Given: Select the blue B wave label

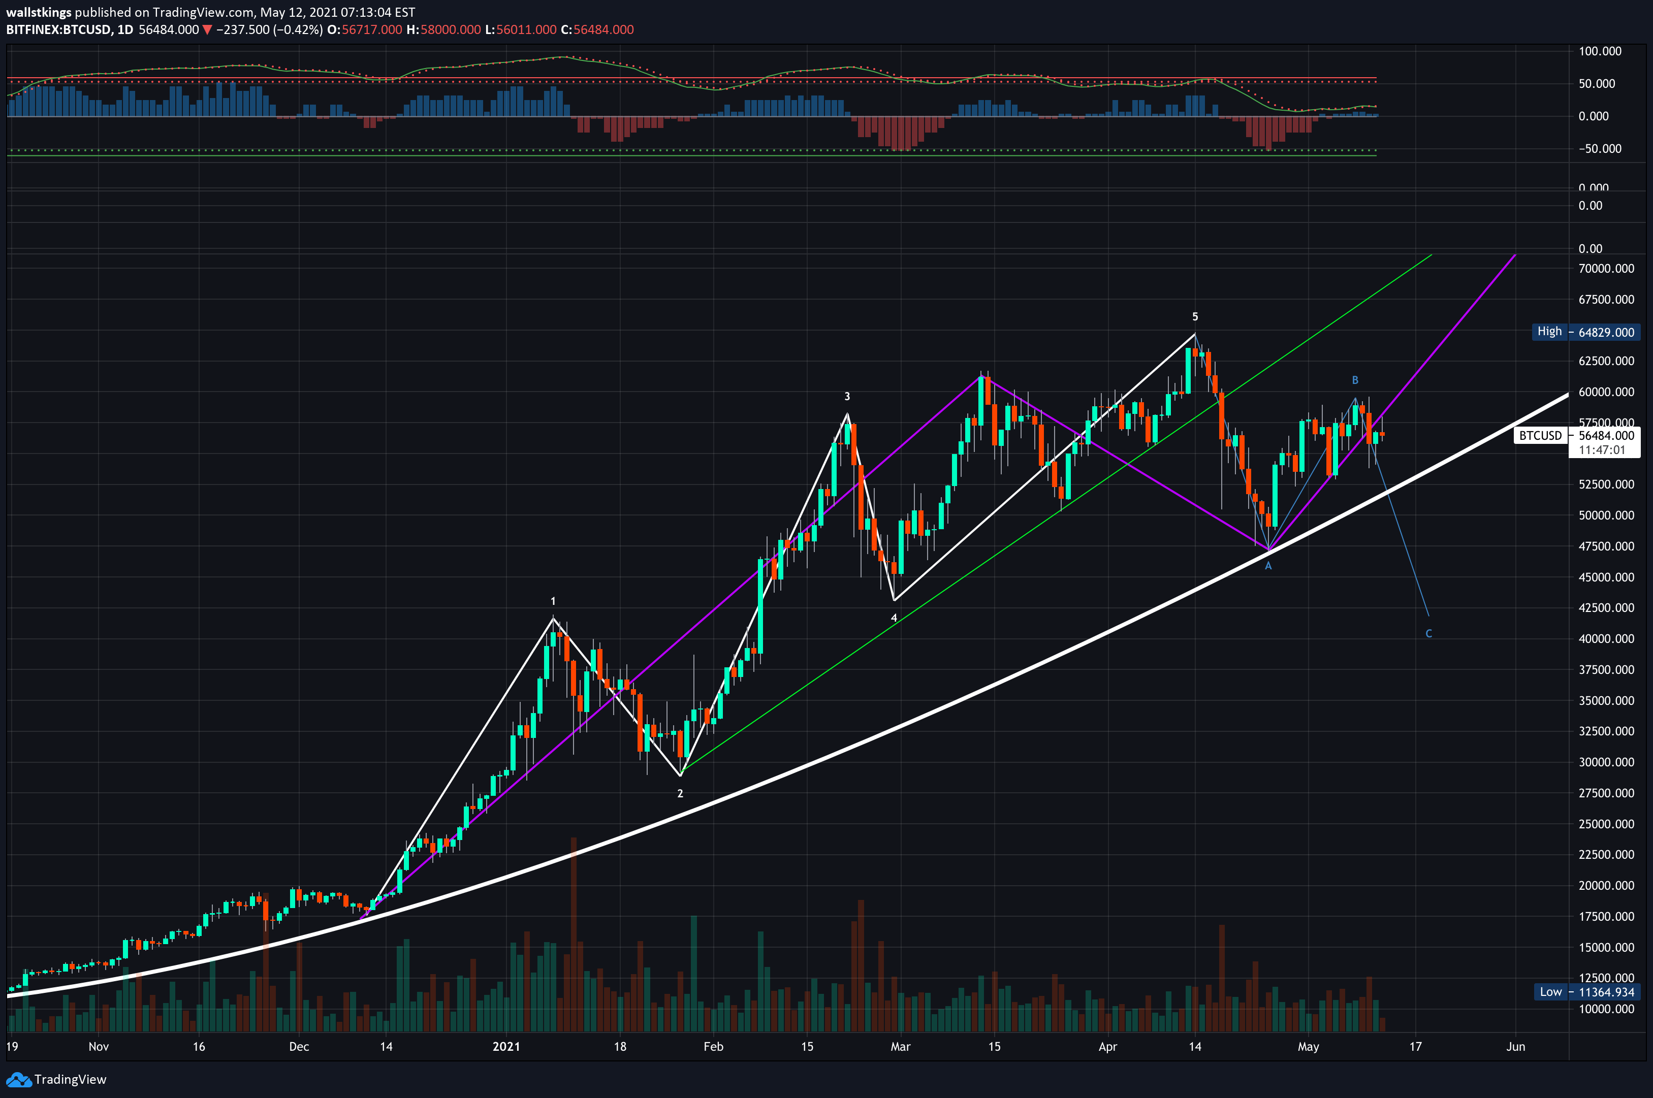Looking at the screenshot, I should 1355,380.
